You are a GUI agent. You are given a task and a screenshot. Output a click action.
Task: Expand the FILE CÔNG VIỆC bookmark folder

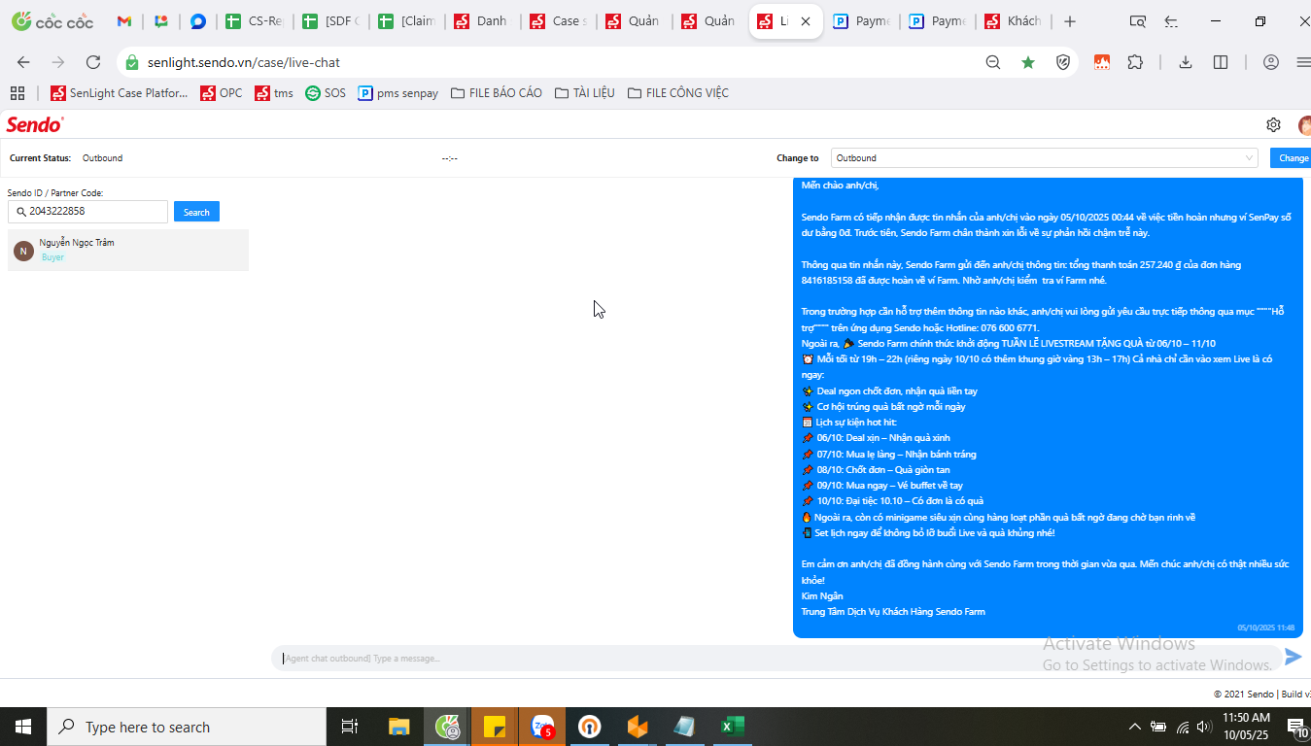[677, 93]
